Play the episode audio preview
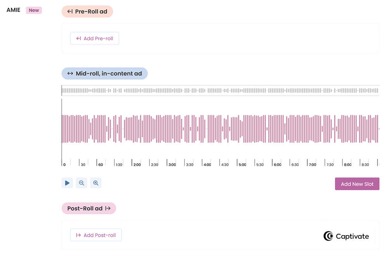The width and height of the screenshot is (388, 258). coord(67,183)
